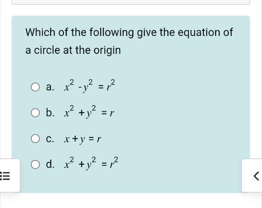The width and height of the screenshot is (262, 208).
Task: Click the letter label 'c.'
Action: point(50,139)
